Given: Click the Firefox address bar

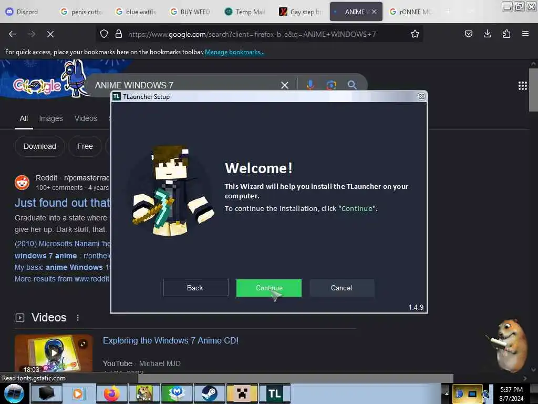Looking at the screenshot, I should pos(259,34).
